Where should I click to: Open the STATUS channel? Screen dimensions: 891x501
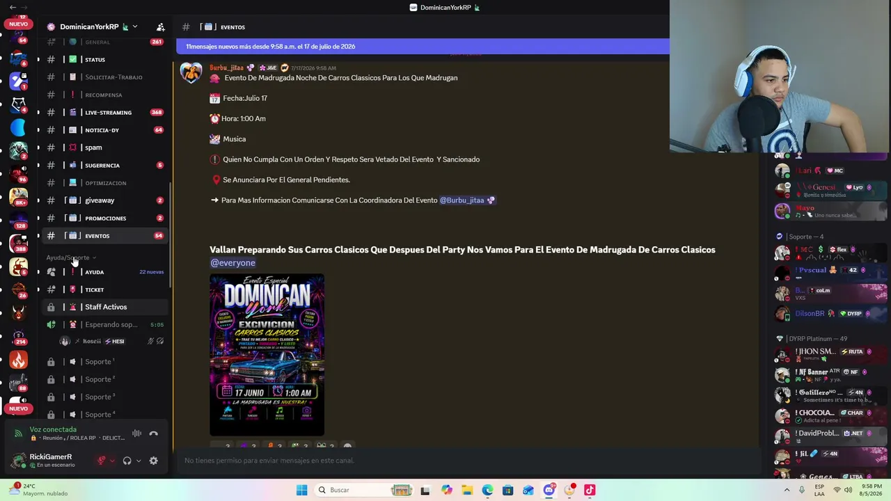coord(104,60)
